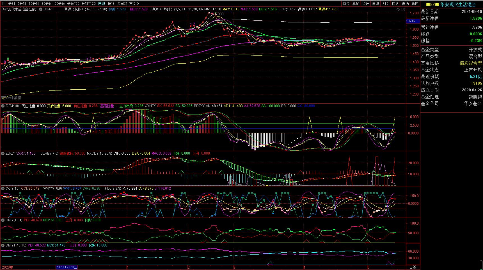The width and height of the screenshot is (483, 270).
Task: Select the 30分钟 period
Action: [x=47, y=4]
